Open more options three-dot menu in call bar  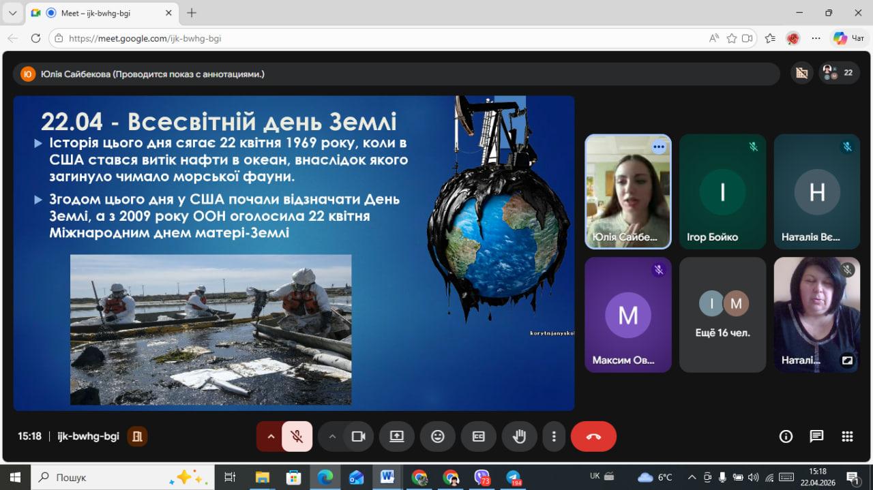point(554,436)
